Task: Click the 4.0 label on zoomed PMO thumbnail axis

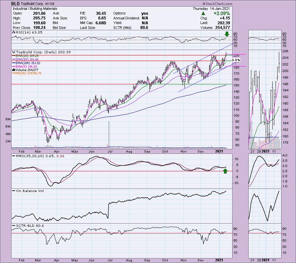Action: (x=285, y=155)
